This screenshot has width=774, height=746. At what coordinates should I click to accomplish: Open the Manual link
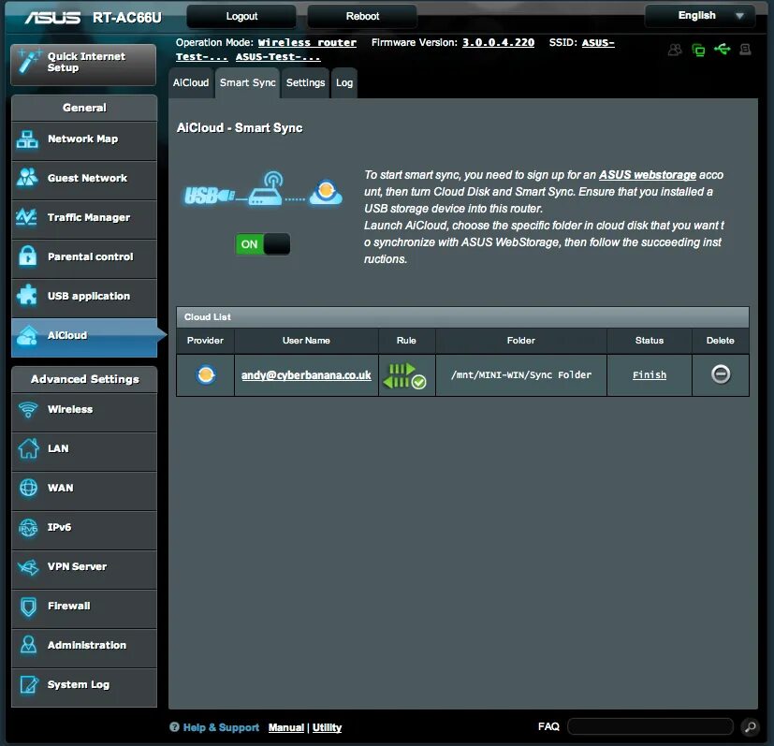285,727
